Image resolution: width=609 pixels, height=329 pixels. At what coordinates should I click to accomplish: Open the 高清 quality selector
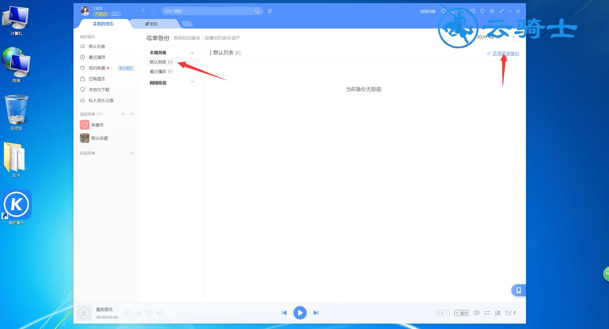coord(442,313)
